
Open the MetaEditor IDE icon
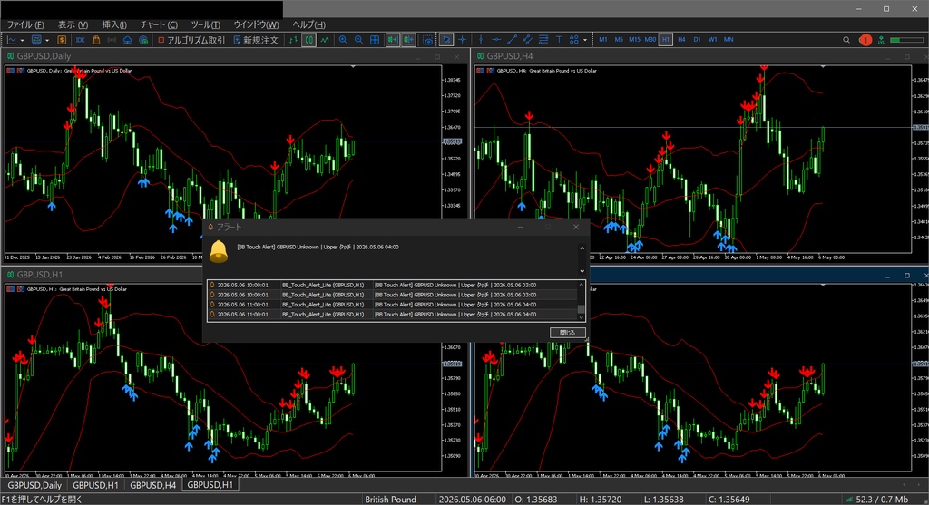(81, 40)
